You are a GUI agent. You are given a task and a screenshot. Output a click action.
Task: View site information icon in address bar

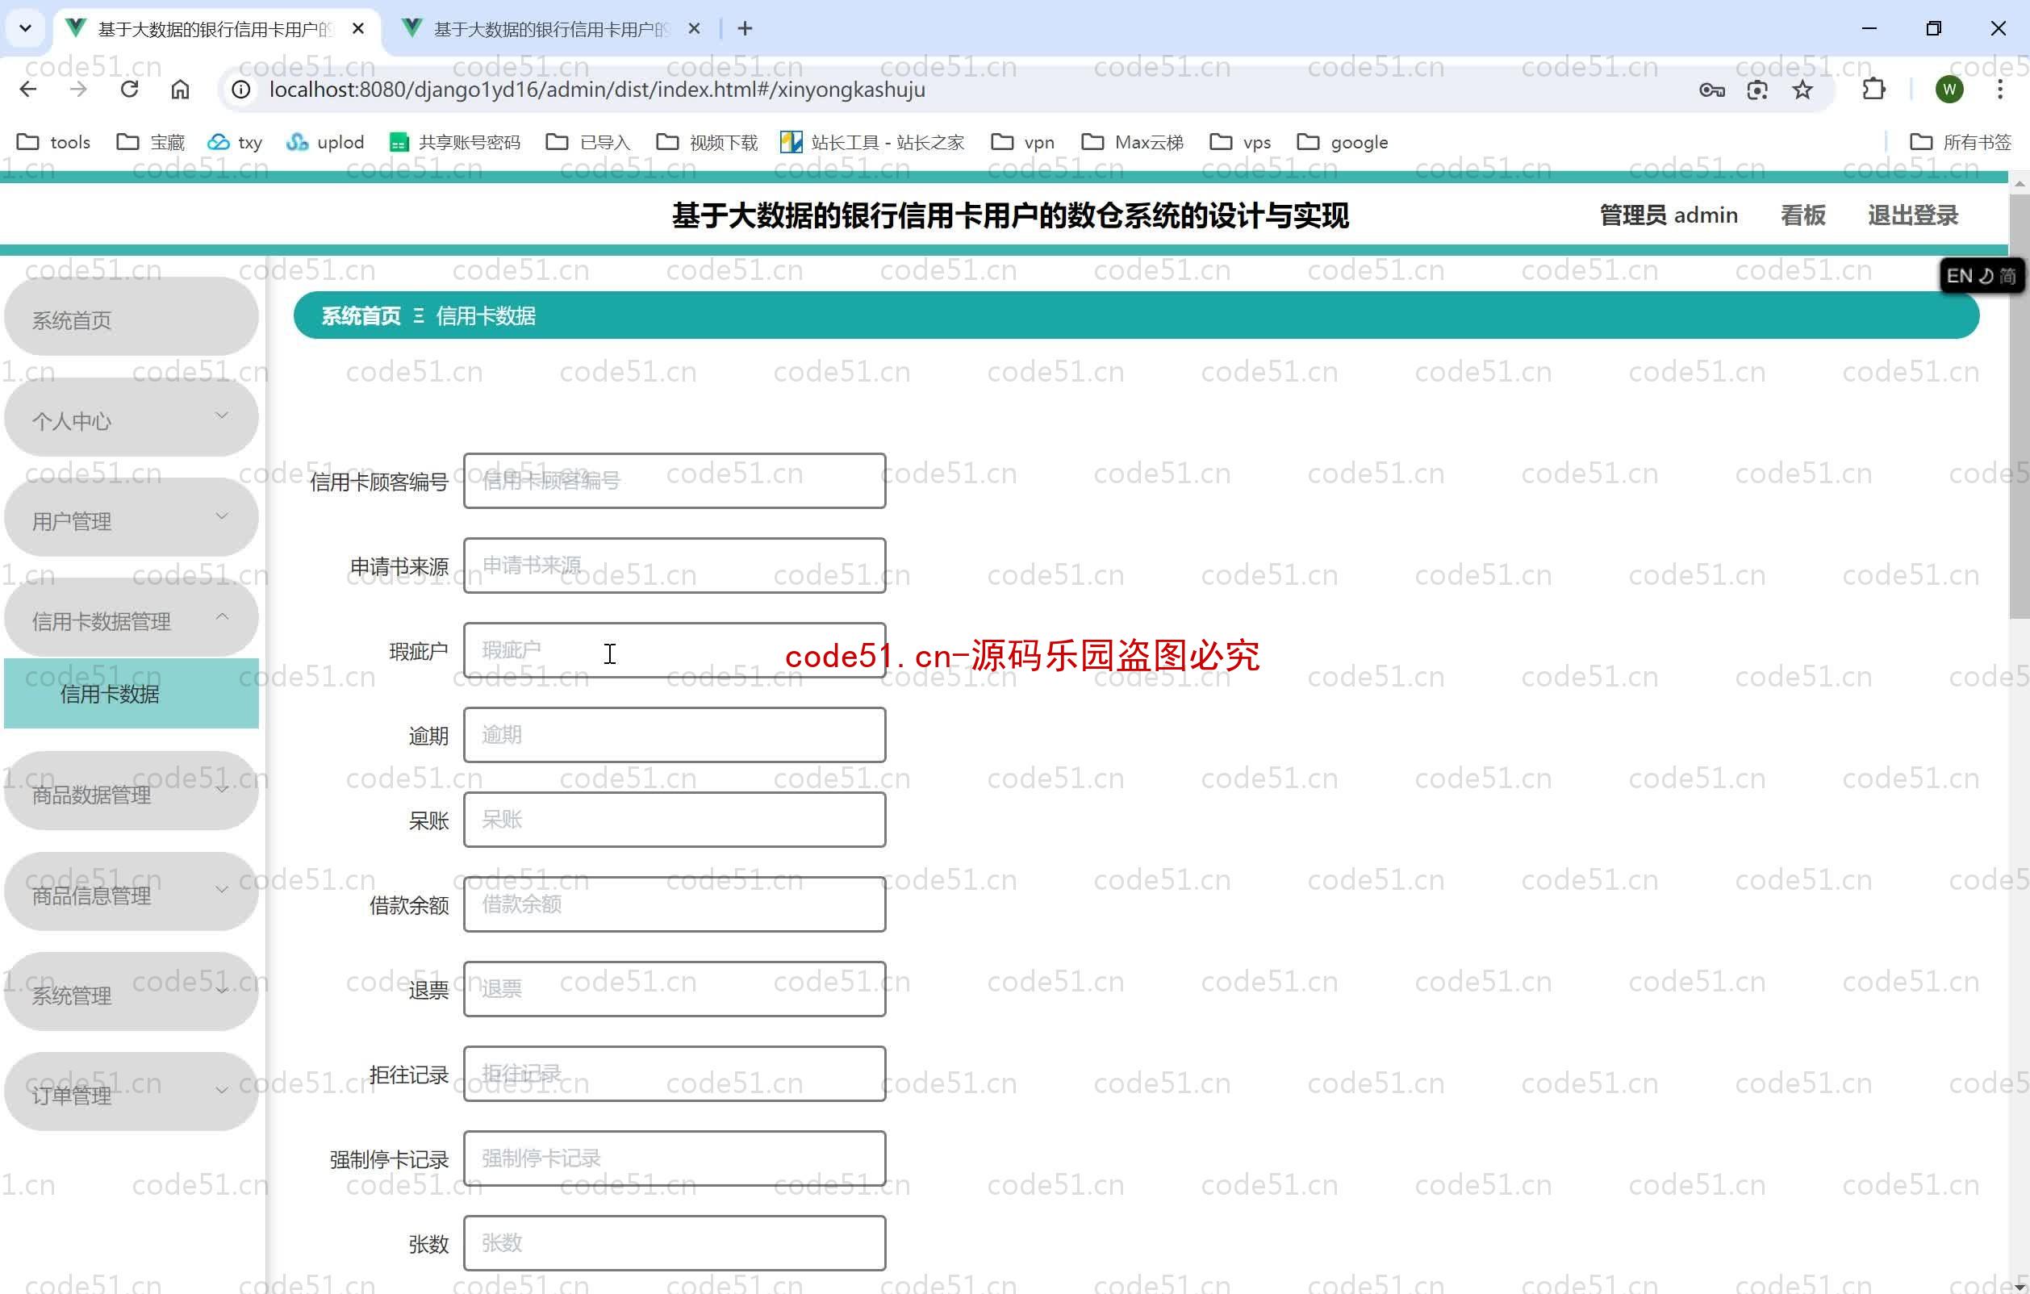point(241,90)
